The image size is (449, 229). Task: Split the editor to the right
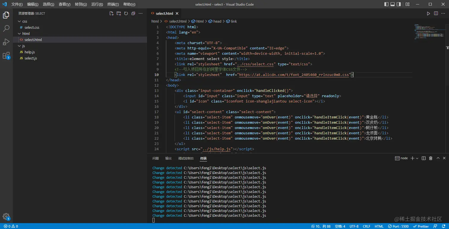436,13
